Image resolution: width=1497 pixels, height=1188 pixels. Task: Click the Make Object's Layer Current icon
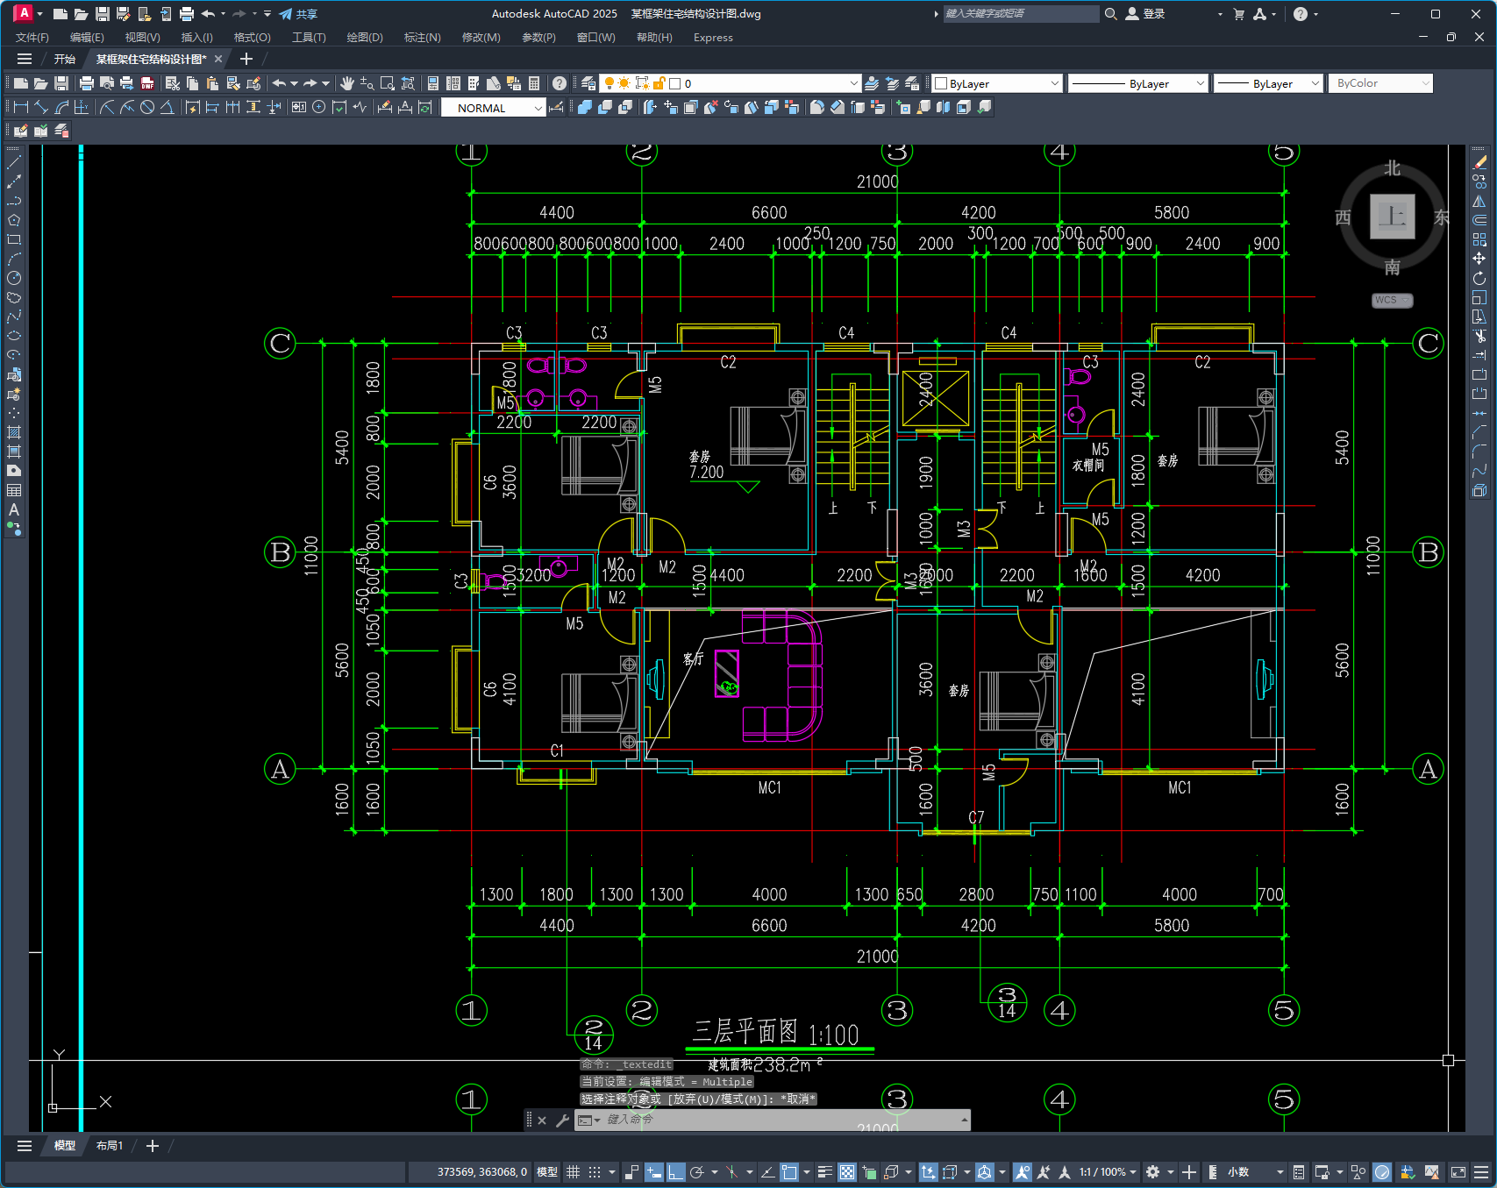872,83
